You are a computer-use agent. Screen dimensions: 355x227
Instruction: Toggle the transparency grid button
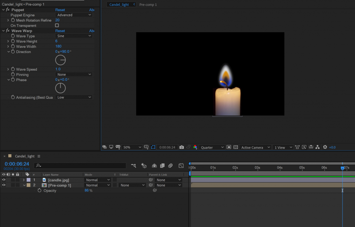click(236, 147)
